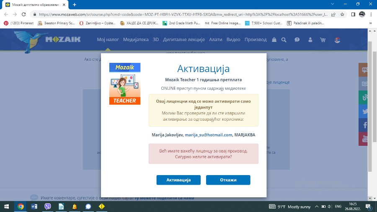
Task: Open the Palačinak ili palačin... bookmark
Action: point(305,23)
